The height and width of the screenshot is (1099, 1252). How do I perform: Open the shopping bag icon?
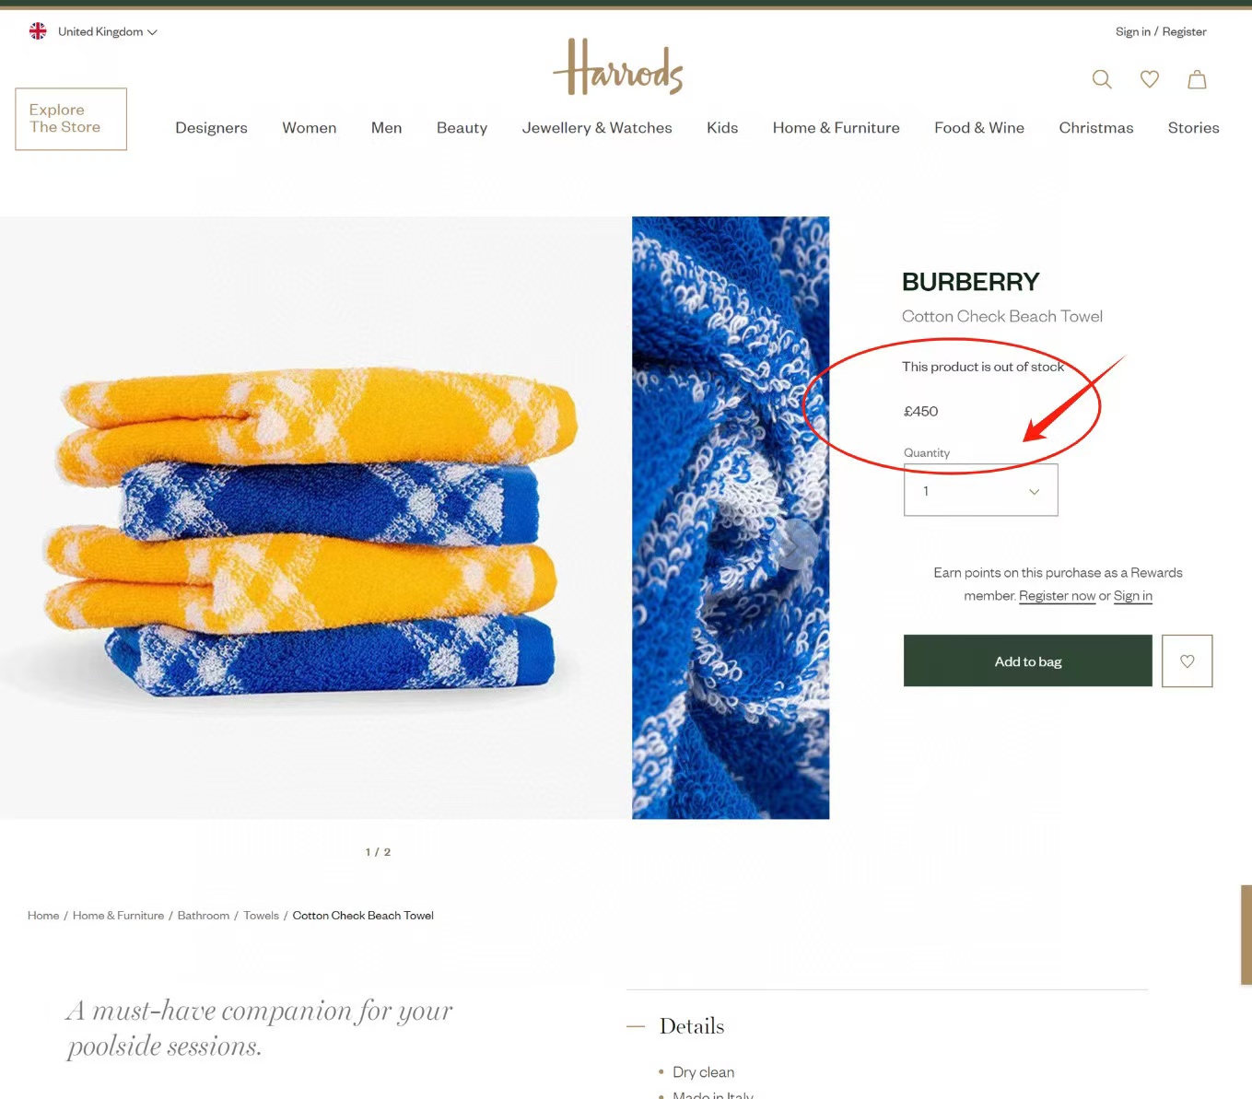(x=1197, y=79)
